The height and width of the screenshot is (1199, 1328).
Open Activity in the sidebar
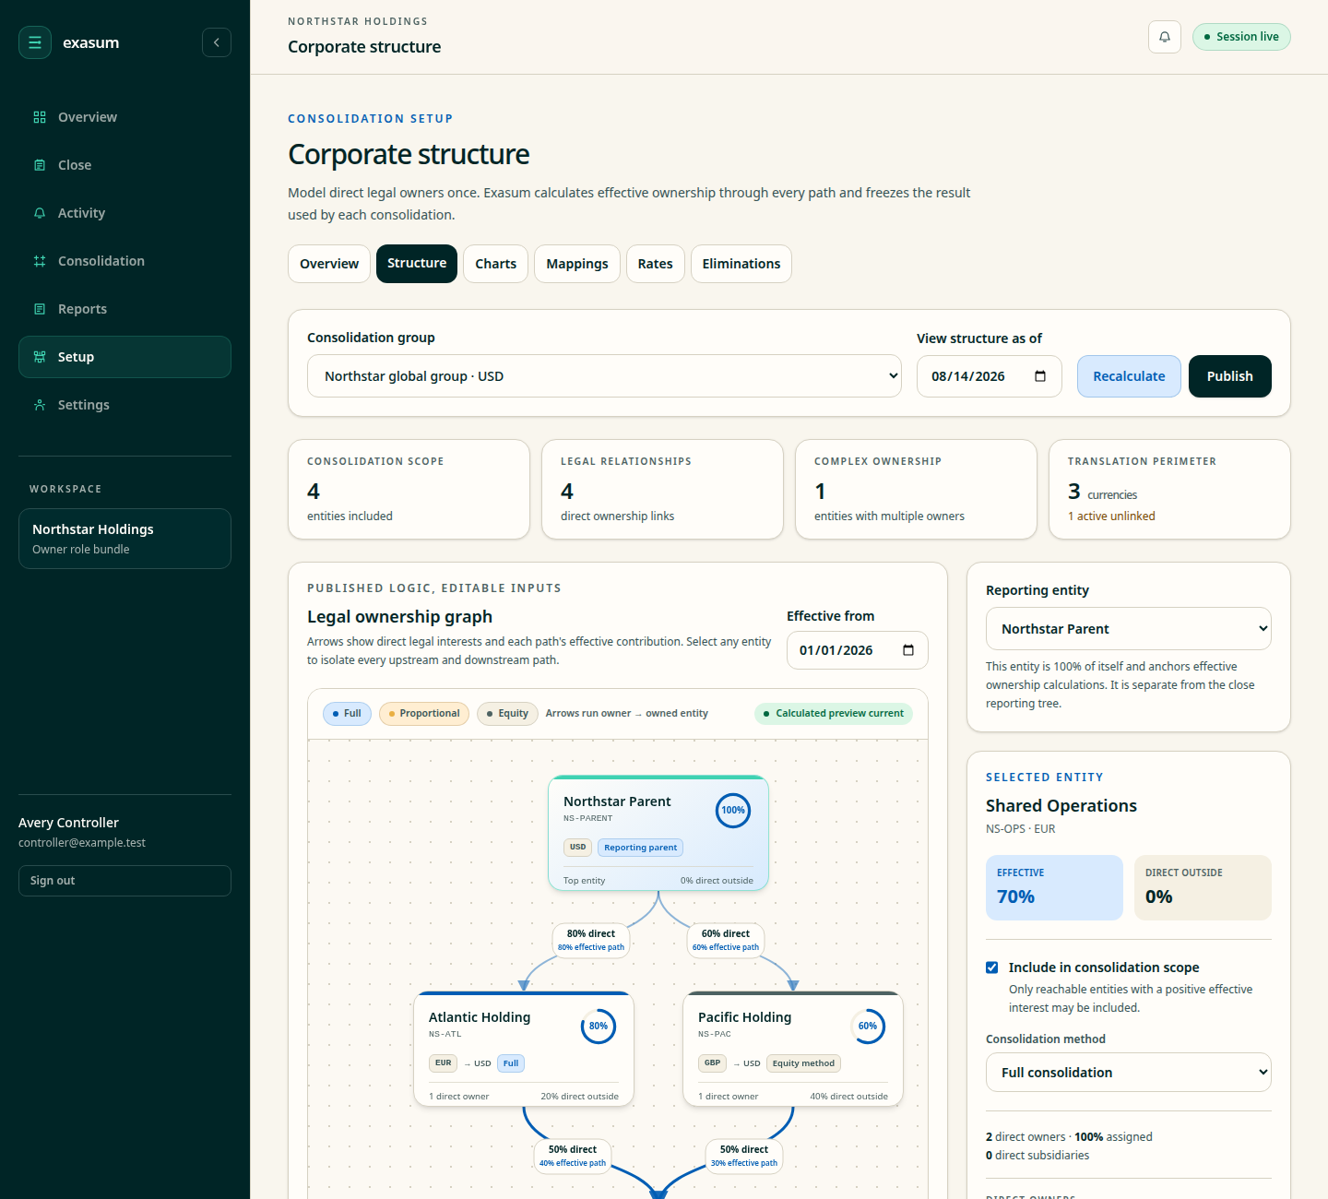(125, 213)
